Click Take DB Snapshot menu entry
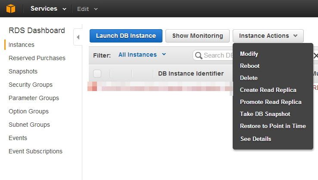The height and width of the screenshot is (180, 318). pos(265,114)
